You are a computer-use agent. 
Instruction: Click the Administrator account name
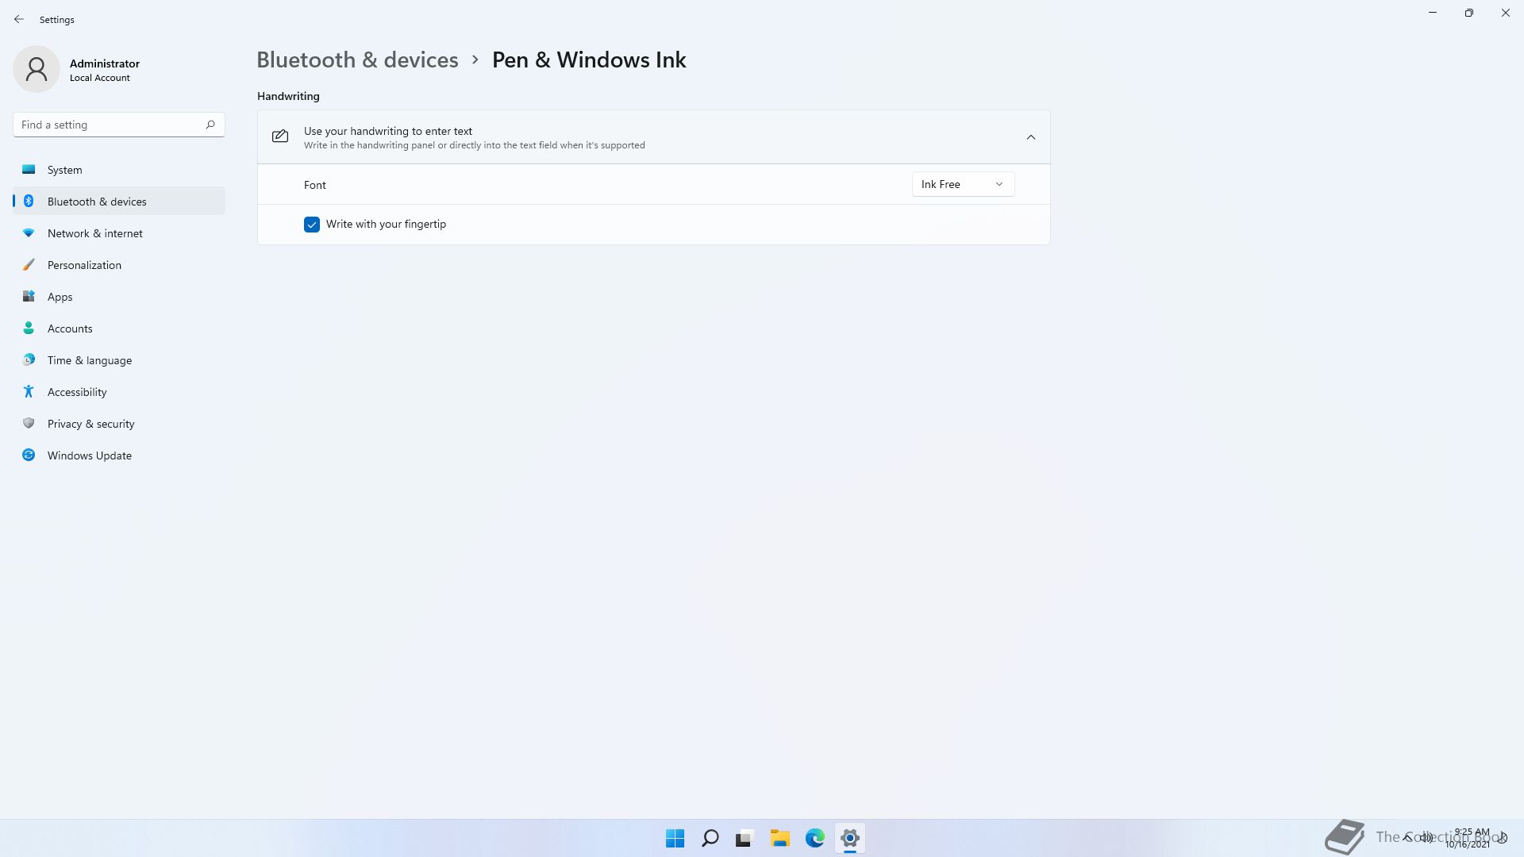(105, 63)
